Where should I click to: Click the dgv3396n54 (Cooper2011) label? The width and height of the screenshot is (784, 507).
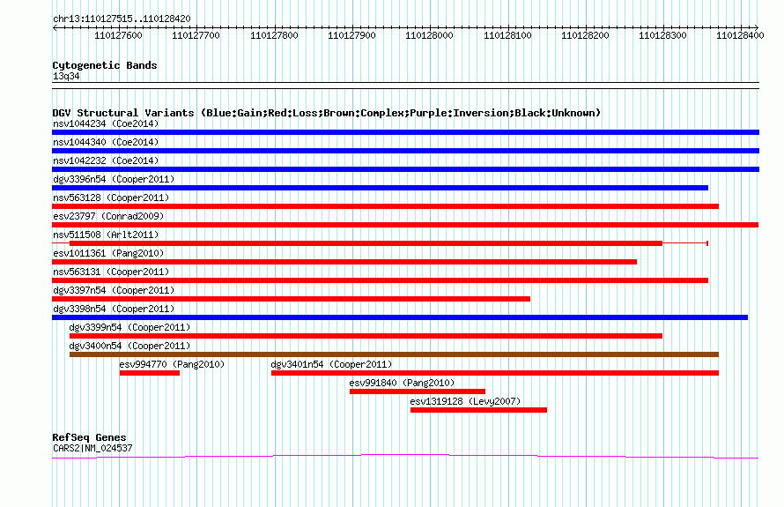pyautogui.click(x=114, y=179)
